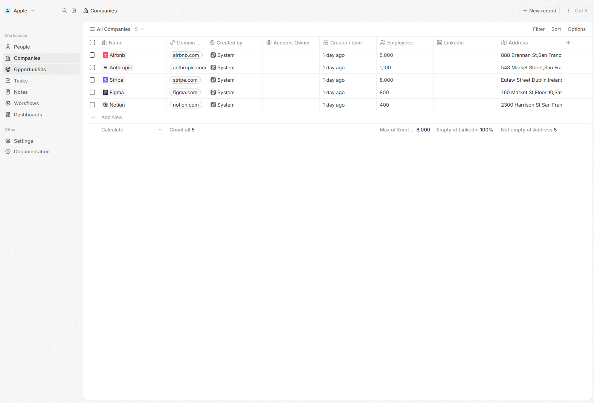594x403 pixels.
Task: Collapse the sidebar panel icon
Action: 74,11
